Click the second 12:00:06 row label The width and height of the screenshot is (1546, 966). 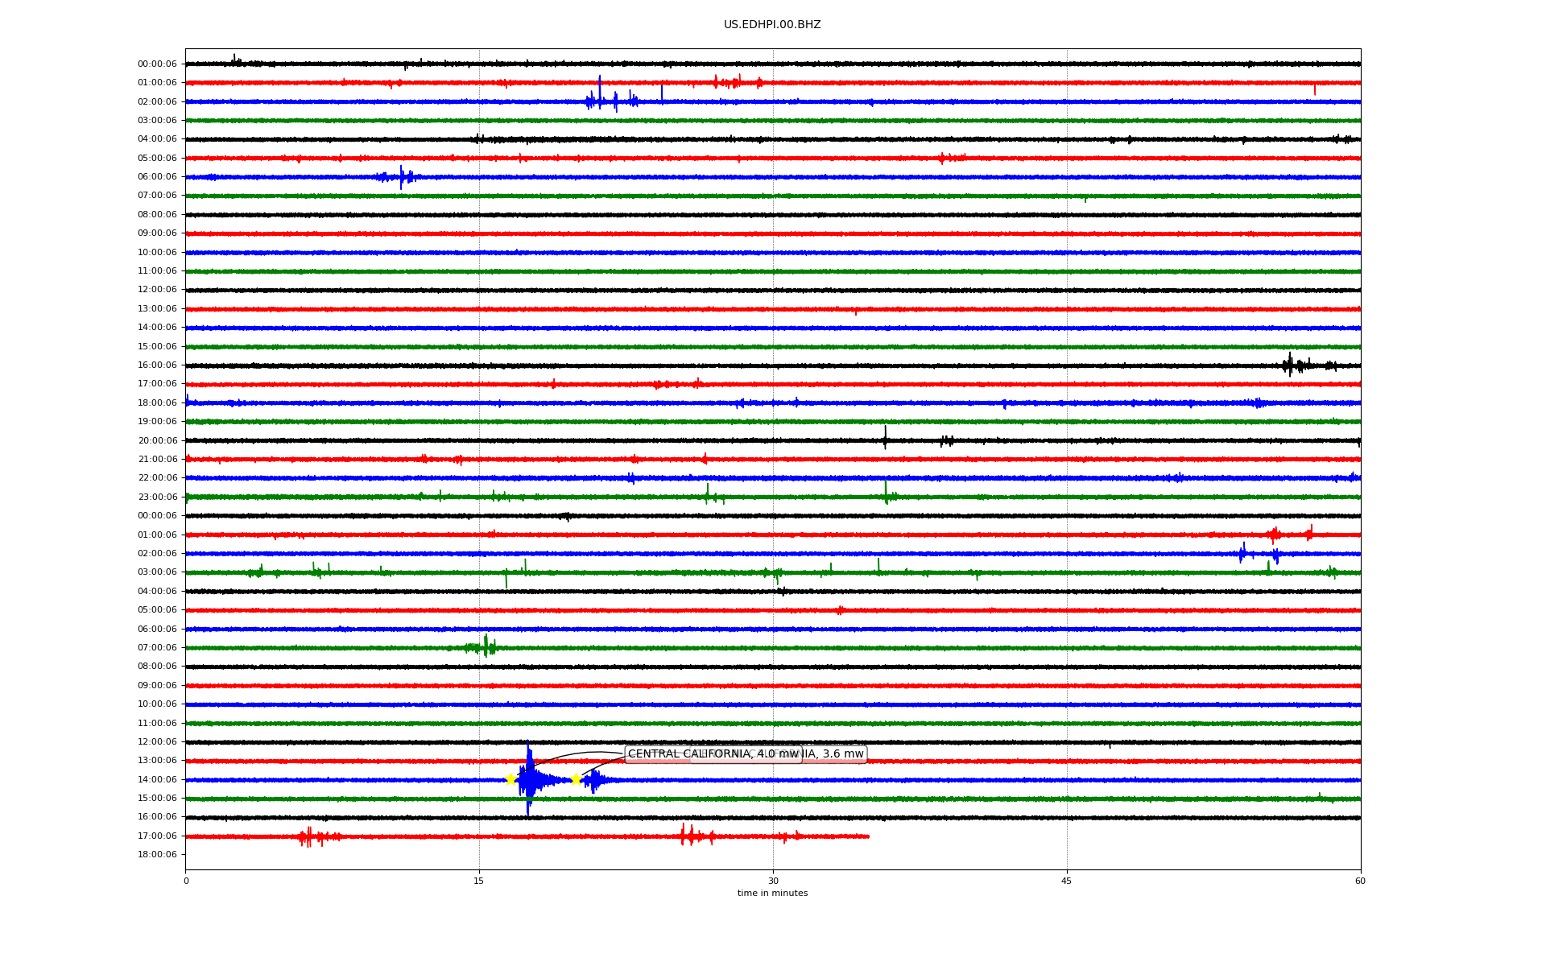pos(157,742)
